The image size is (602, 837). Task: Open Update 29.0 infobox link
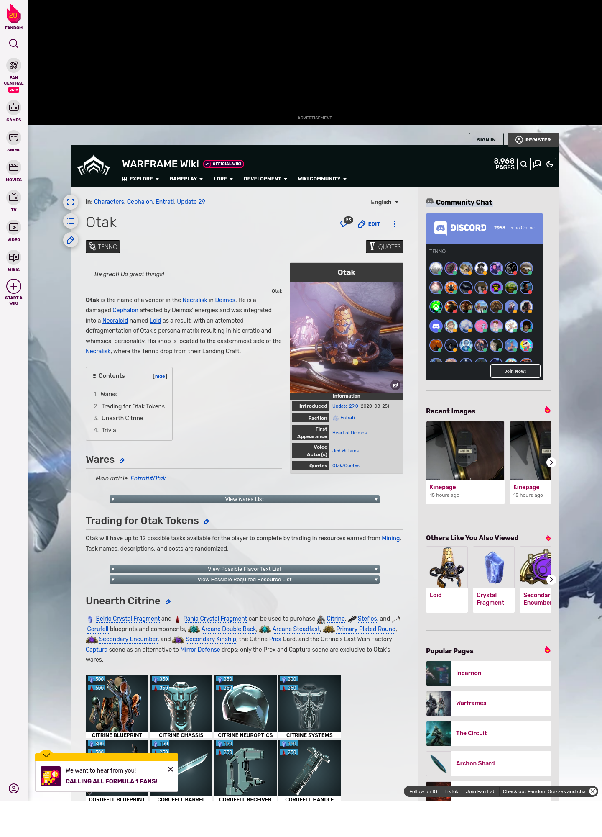[x=345, y=406]
